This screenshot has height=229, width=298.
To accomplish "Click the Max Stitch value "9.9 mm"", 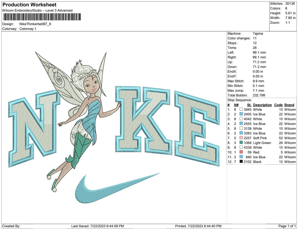I will point(258,81).
